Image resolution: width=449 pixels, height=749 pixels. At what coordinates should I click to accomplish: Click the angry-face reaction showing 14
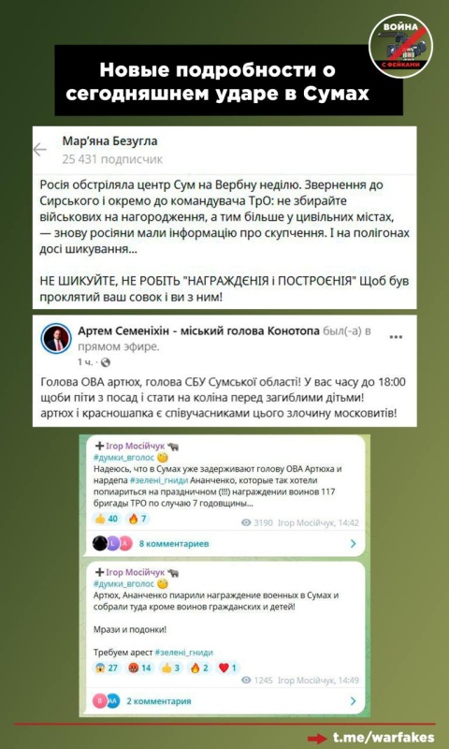[140, 668]
